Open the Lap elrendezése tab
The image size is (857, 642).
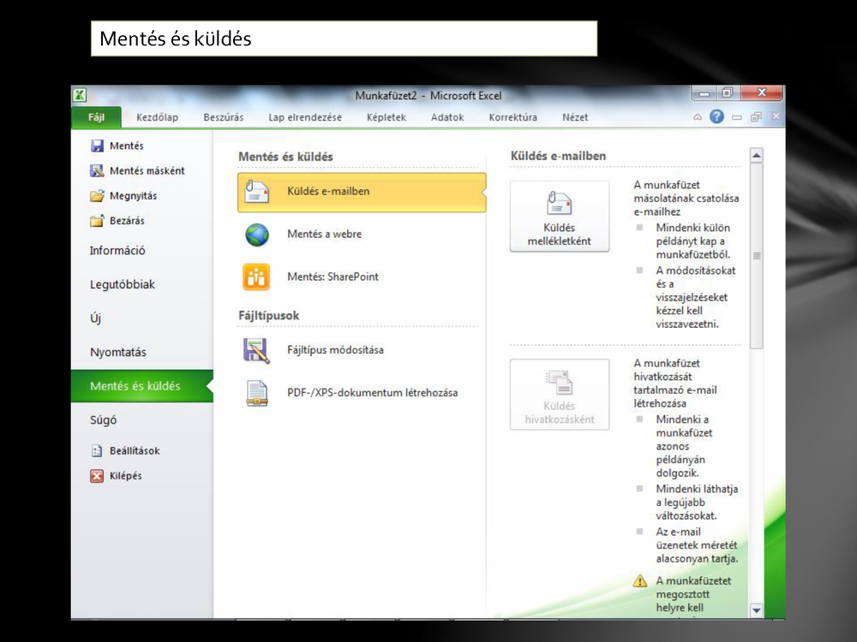[x=305, y=117]
